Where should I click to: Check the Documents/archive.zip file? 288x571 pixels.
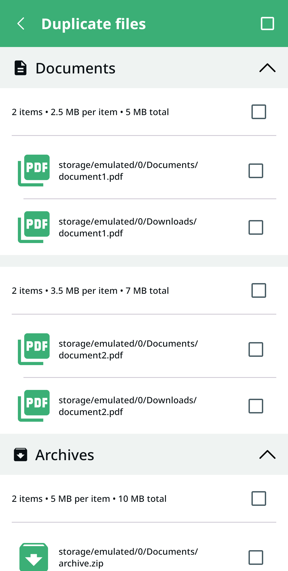click(256, 557)
